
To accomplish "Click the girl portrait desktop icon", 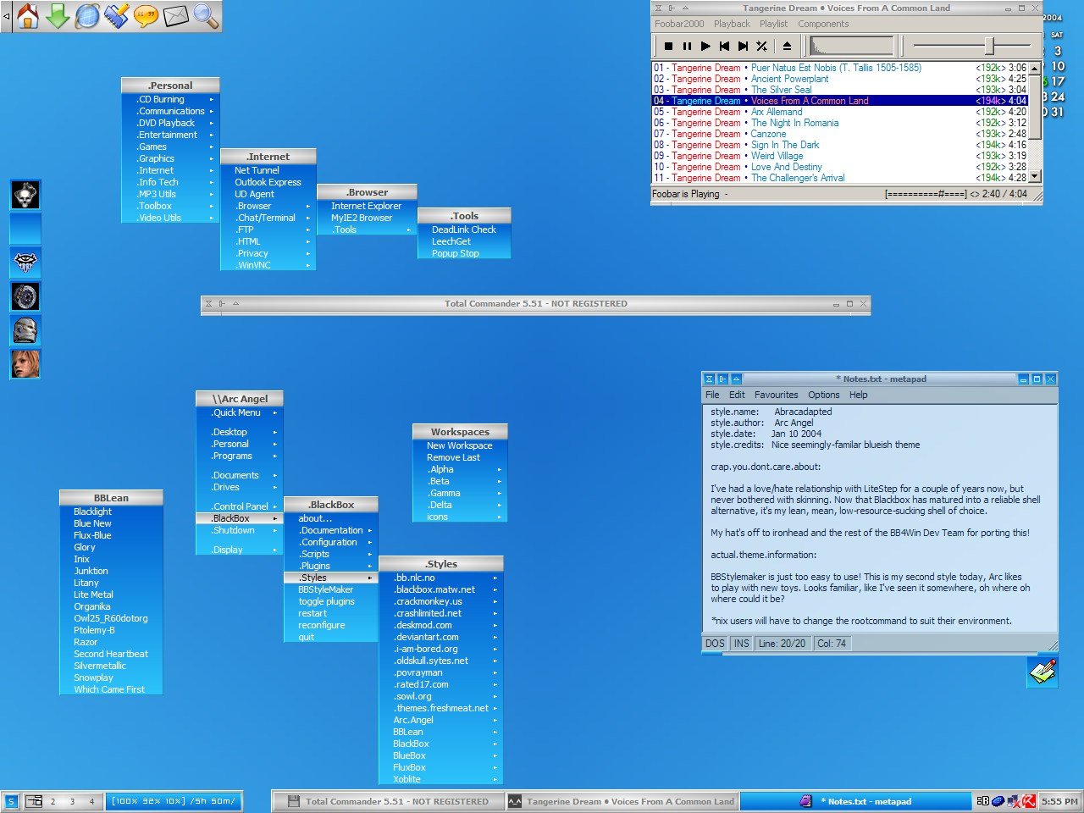I will point(25,364).
